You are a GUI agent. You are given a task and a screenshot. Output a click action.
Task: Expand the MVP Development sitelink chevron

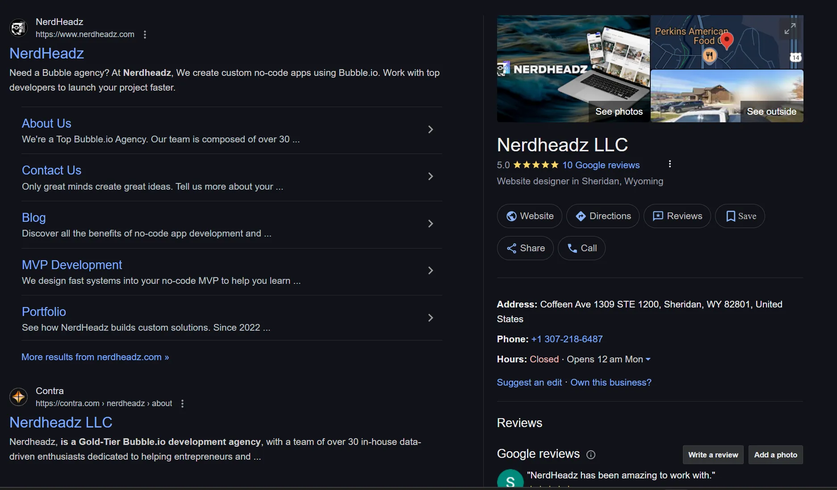(x=431, y=270)
